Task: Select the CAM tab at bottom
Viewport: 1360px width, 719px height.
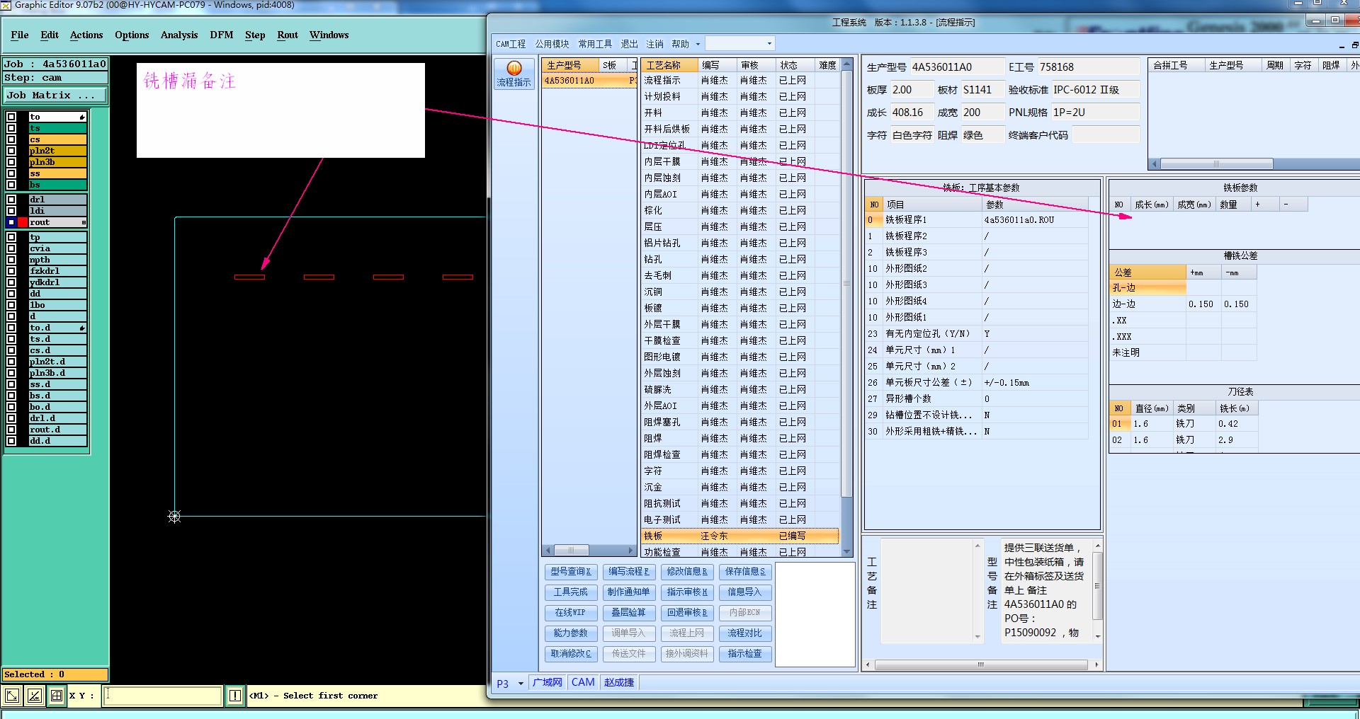Action: (x=583, y=683)
